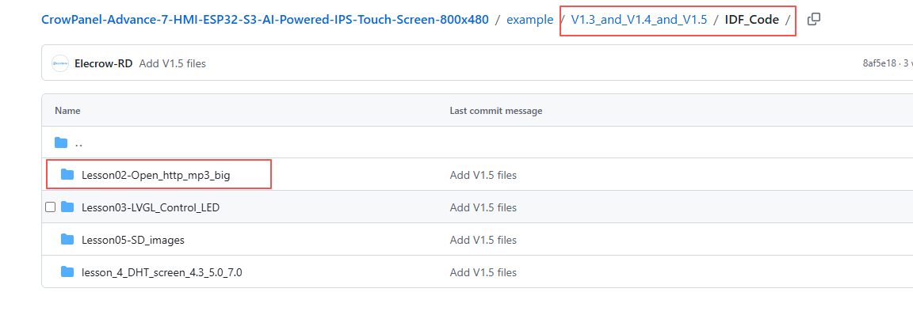Screen dimensions: 913x315
Task: Open the Lesson02-Open_http_mp3_big folder
Action: coord(156,175)
